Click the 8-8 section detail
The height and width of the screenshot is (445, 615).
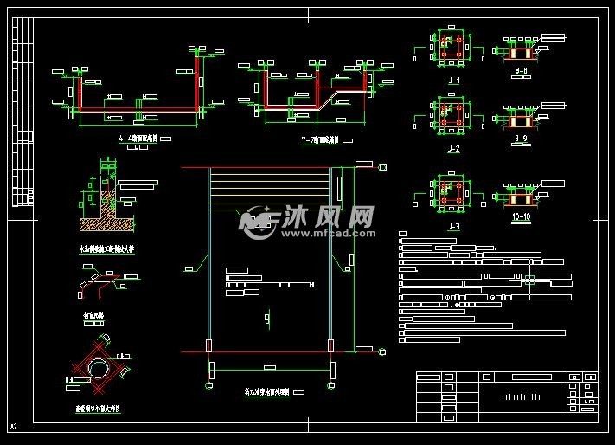pos(521,49)
